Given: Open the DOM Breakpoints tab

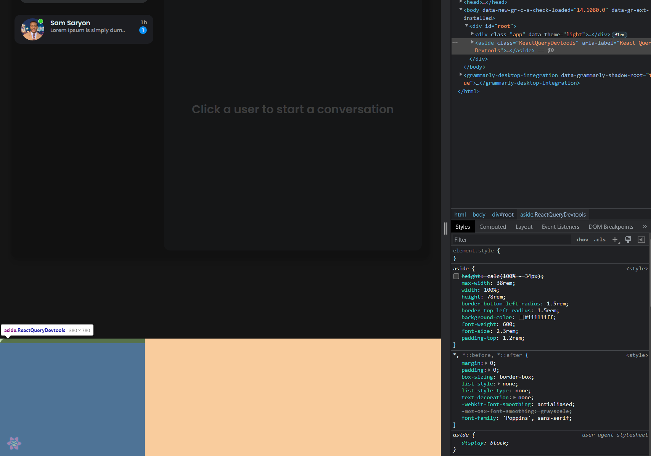Looking at the screenshot, I should point(611,226).
